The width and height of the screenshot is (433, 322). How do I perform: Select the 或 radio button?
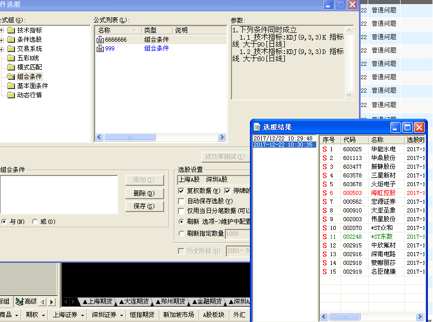coord(35,222)
